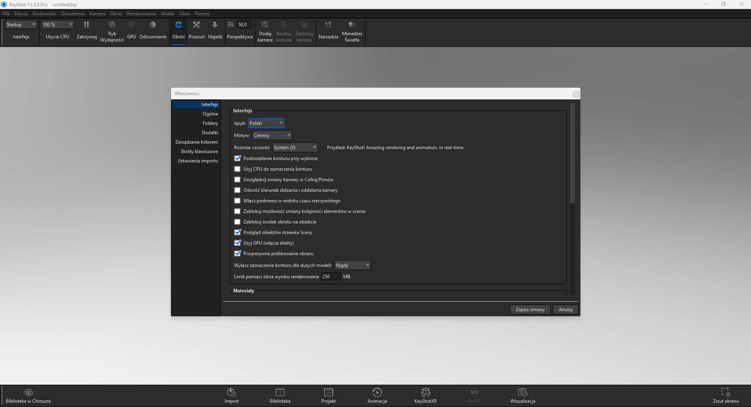751x407 pixels.
Task: Open the Animacja timeline icon
Action: [377, 392]
